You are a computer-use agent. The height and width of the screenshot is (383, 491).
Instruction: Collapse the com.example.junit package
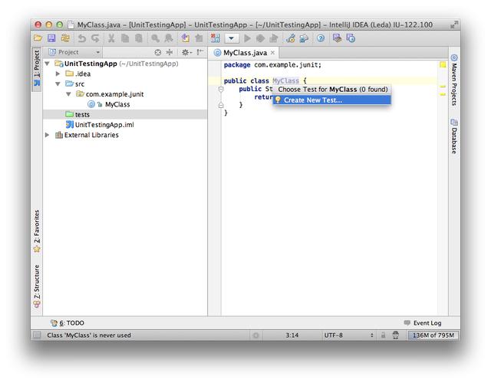pyautogui.click(x=68, y=94)
